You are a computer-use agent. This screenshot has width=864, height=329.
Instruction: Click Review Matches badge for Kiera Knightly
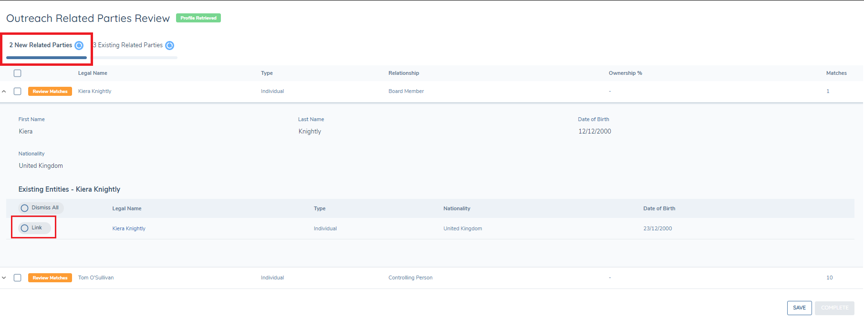point(50,92)
